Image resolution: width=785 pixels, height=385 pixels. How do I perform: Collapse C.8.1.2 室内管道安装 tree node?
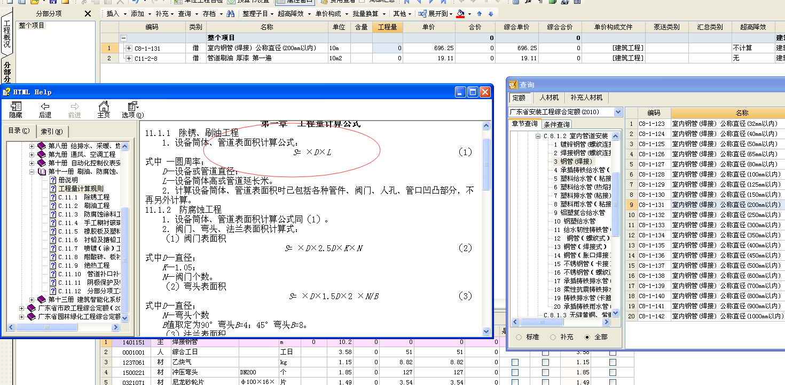coord(538,137)
